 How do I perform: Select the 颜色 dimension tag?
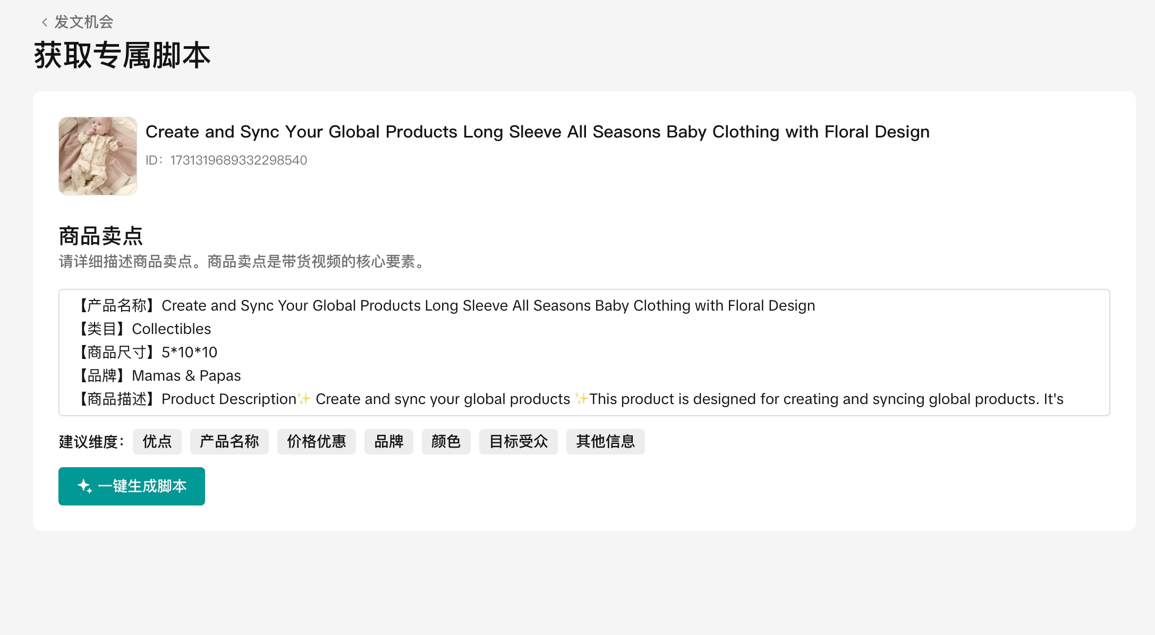(446, 442)
